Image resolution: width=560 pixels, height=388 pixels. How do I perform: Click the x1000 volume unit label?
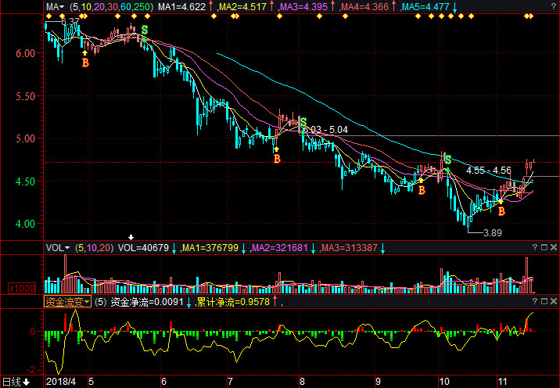(21, 287)
